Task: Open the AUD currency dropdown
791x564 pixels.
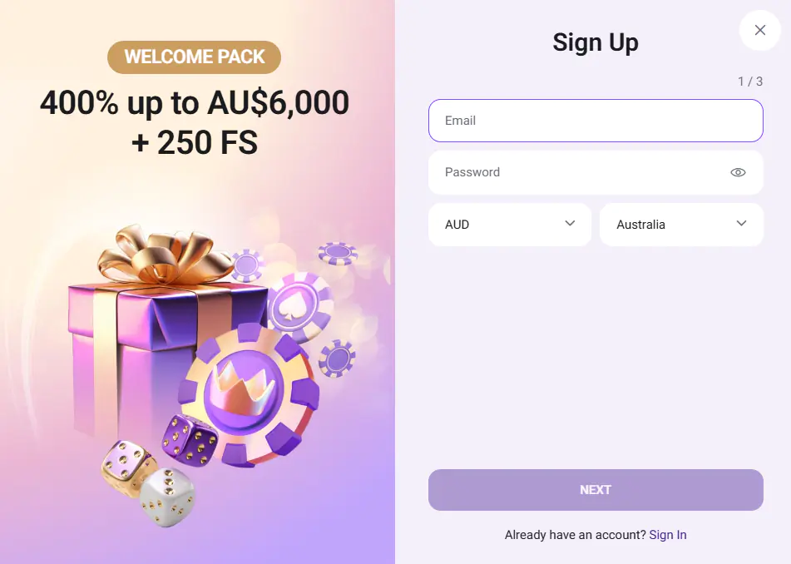Action: (509, 225)
